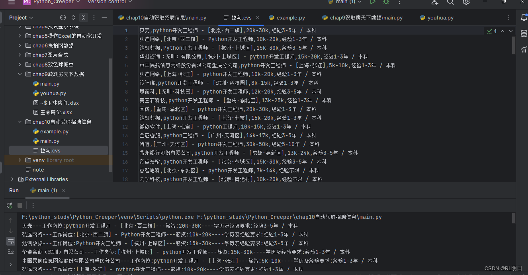Close the 拉勾.cvs editor tab
This screenshot has width=528, height=275.
point(258,18)
